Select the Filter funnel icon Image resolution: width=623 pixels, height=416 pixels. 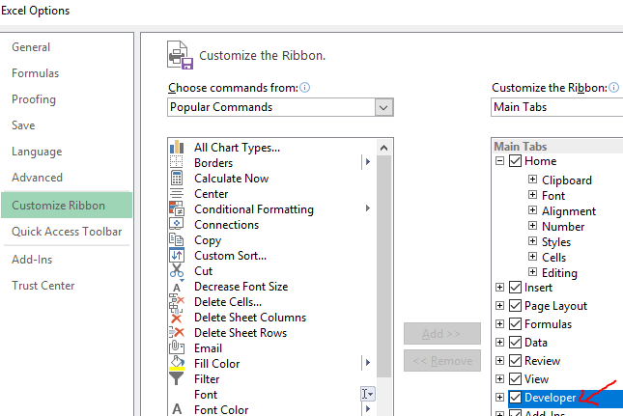177,378
